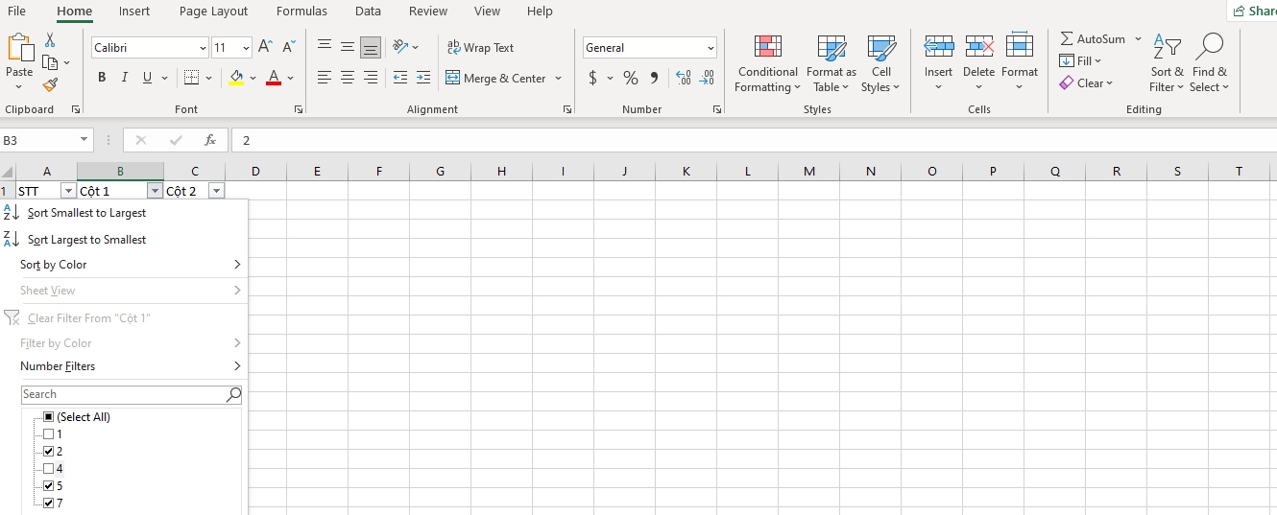Switch to the Insert tab
This screenshot has width=1277, height=515.
click(x=134, y=12)
